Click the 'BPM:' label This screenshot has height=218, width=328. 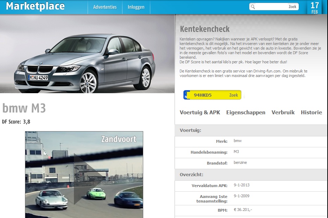[x=222, y=210]
